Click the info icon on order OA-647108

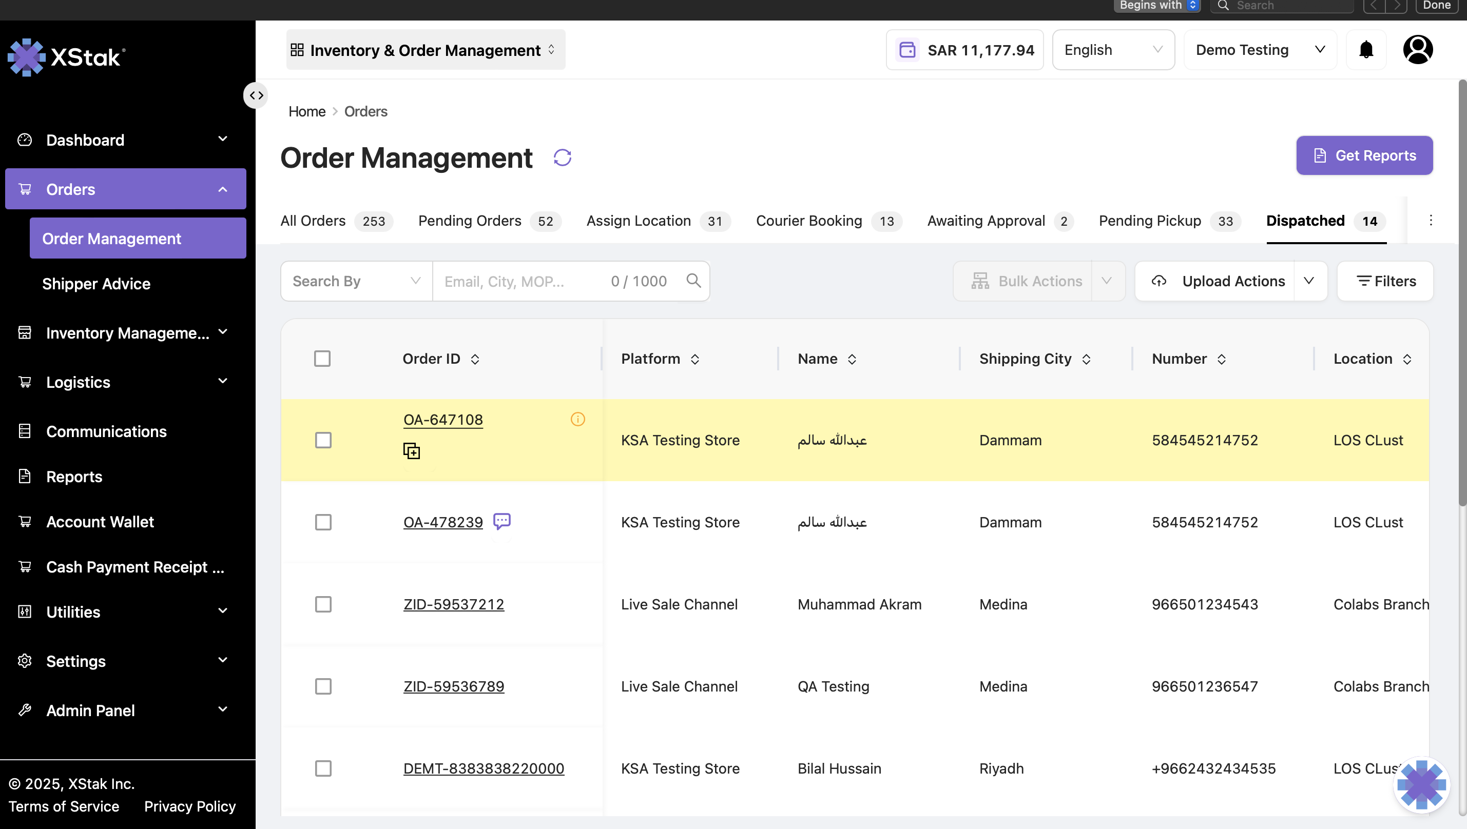(577, 420)
